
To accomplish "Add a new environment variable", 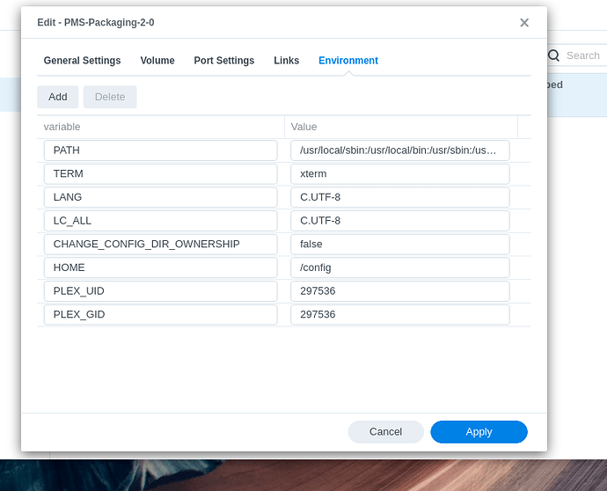I will click(x=58, y=97).
